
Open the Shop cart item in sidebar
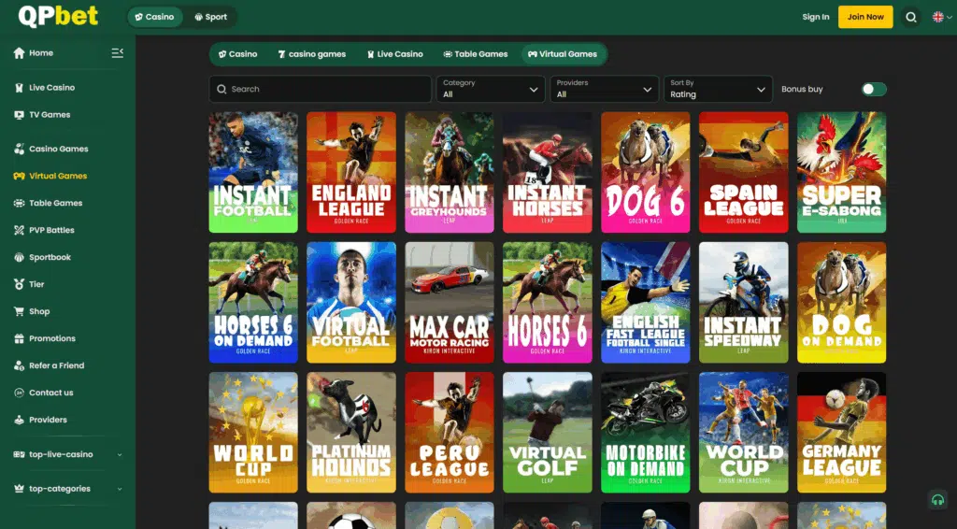pos(39,311)
